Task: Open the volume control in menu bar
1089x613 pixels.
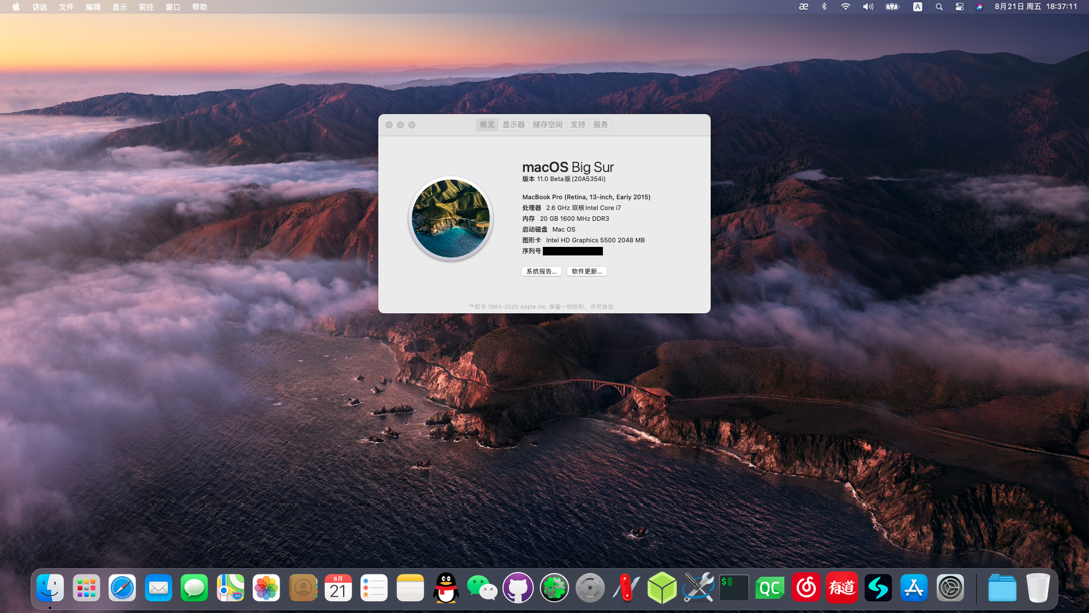Action: (x=868, y=7)
